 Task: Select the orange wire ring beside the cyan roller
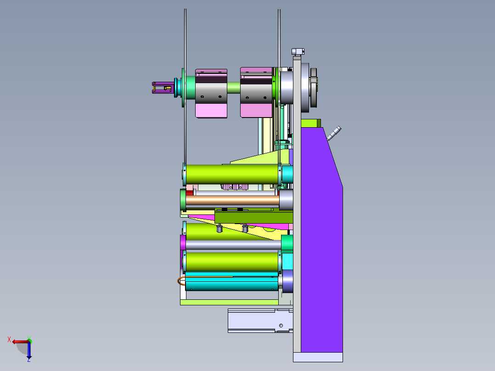tap(181, 281)
